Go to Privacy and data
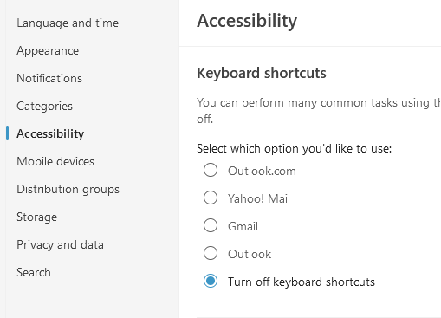The height and width of the screenshot is (318, 441). (60, 245)
